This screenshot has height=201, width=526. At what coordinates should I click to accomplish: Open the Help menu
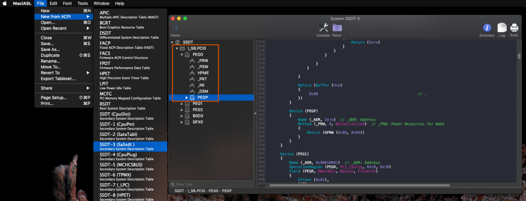pos(119,3)
